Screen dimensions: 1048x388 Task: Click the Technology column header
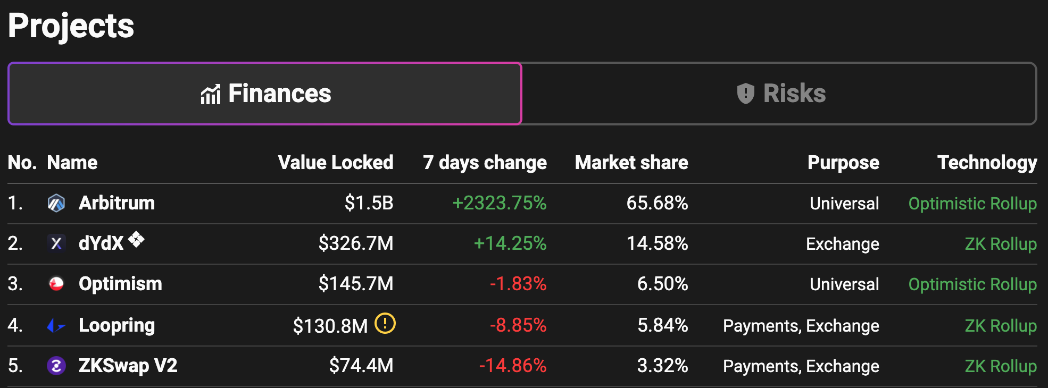[987, 162]
